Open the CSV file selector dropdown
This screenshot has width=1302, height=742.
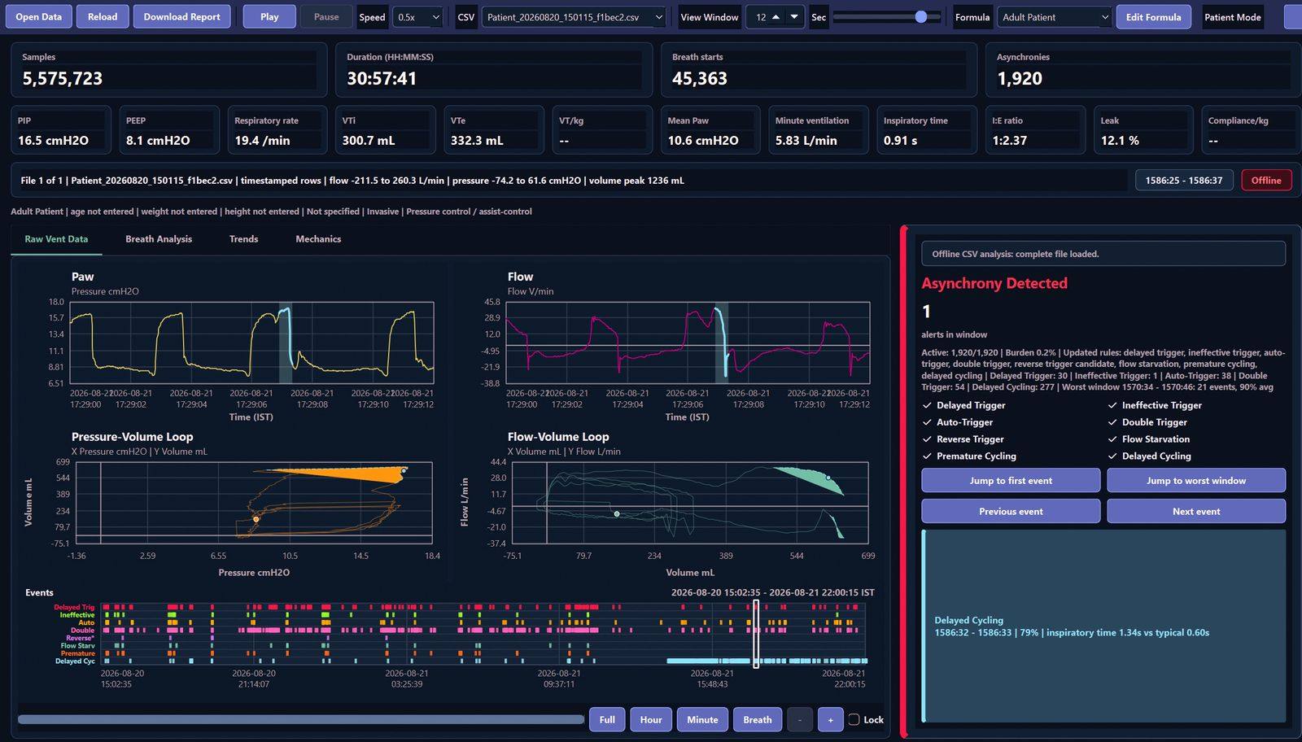pyautogui.click(x=575, y=17)
